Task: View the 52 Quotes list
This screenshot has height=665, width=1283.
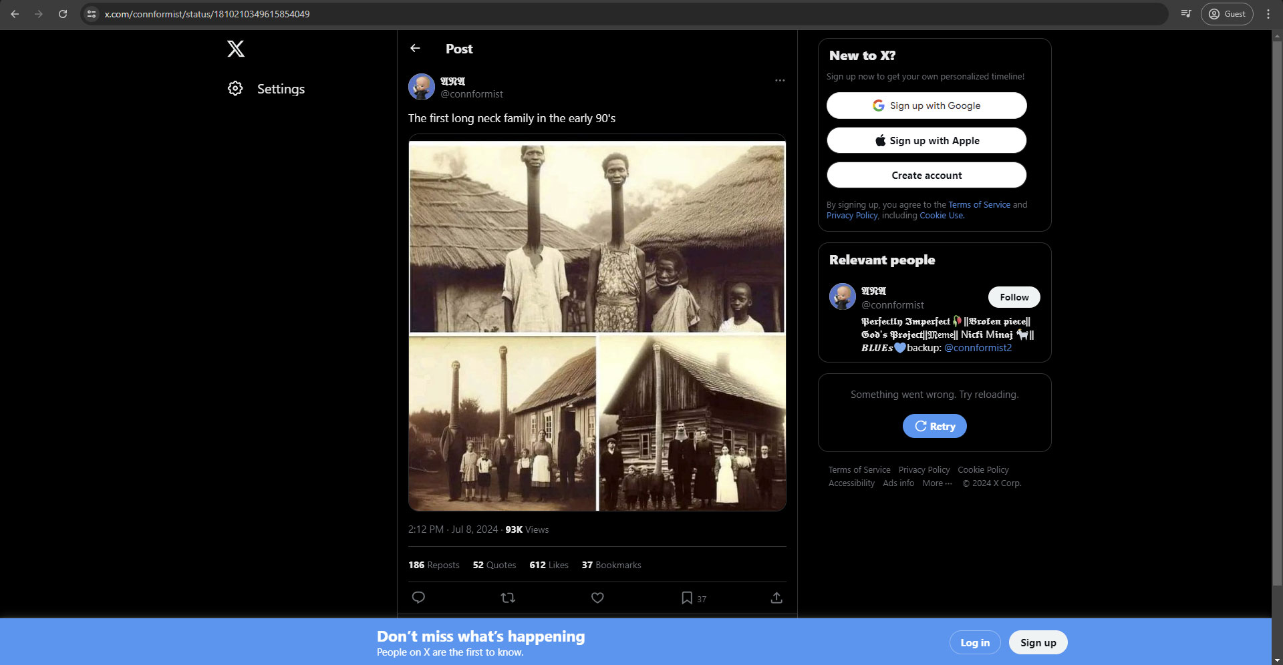Action: [494, 565]
